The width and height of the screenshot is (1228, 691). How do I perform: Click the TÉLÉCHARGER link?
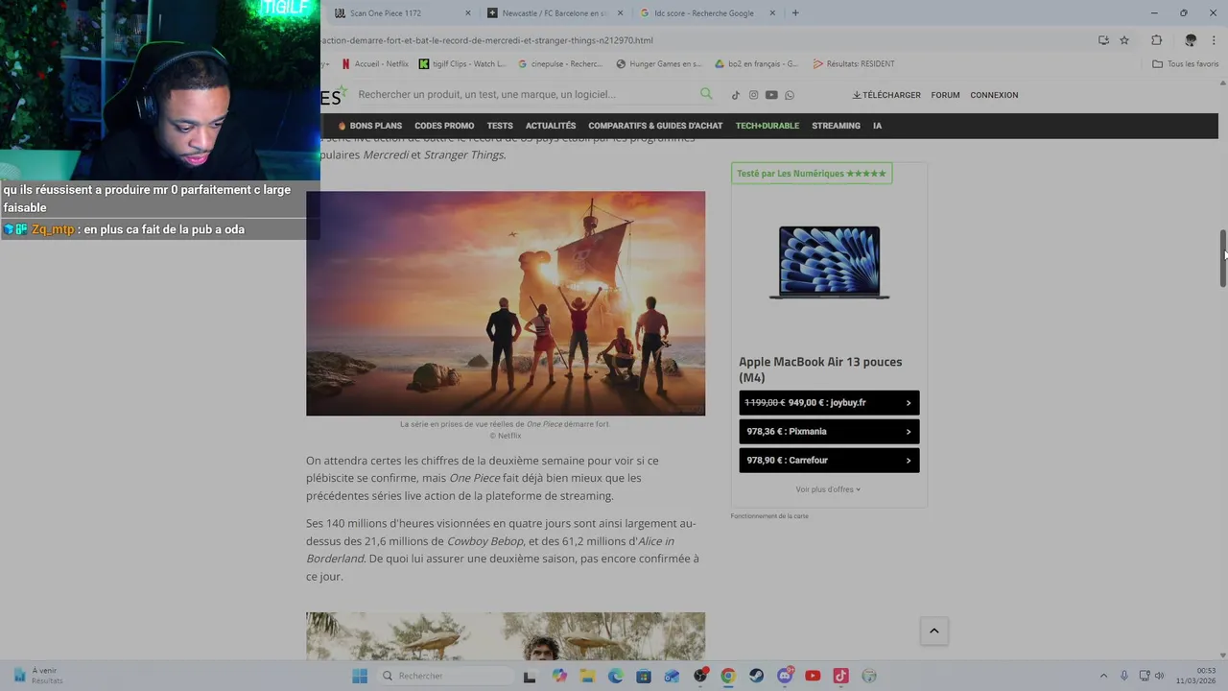886,95
